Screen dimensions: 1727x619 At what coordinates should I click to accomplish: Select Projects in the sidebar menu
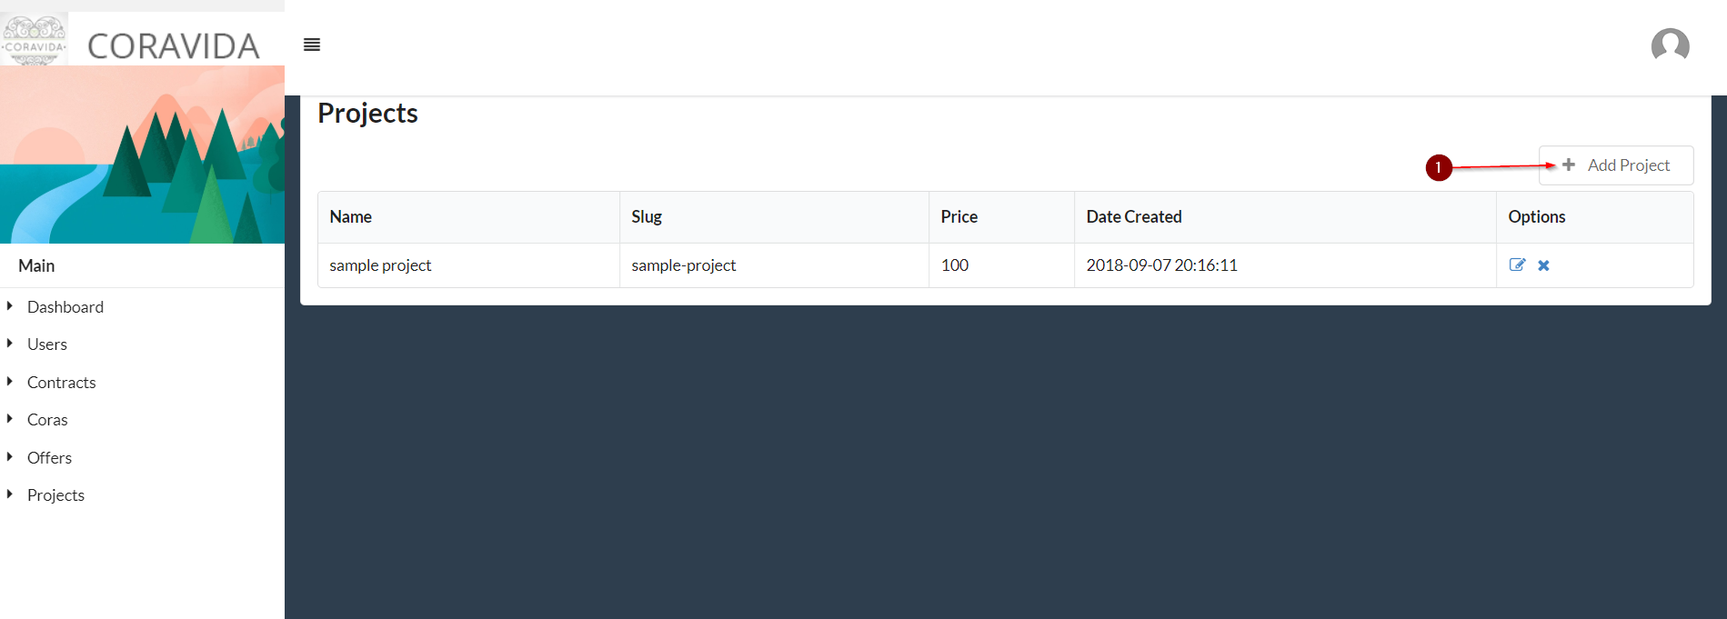(x=55, y=495)
